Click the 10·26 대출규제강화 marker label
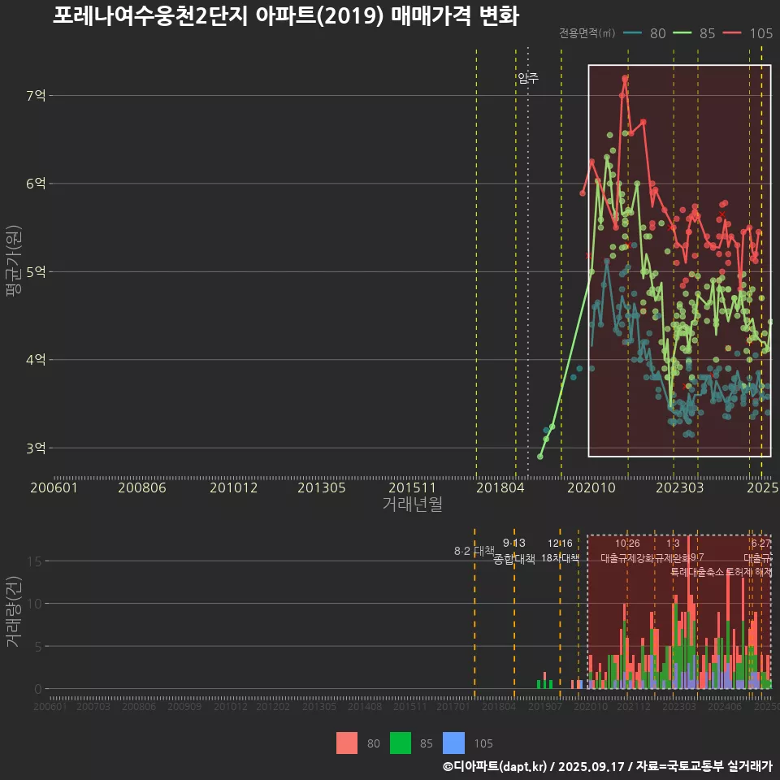The image size is (780, 780). tap(627, 551)
